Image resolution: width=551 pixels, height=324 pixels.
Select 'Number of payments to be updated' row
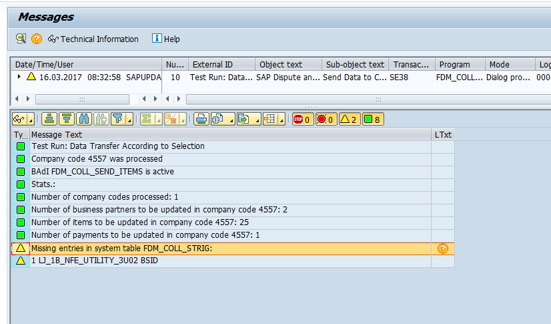point(231,234)
